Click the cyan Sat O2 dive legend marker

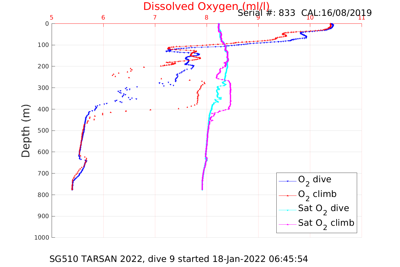click(288, 210)
